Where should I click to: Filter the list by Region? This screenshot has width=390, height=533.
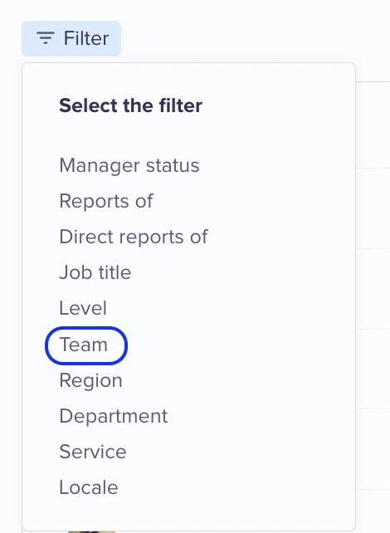pyautogui.click(x=90, y=380)
